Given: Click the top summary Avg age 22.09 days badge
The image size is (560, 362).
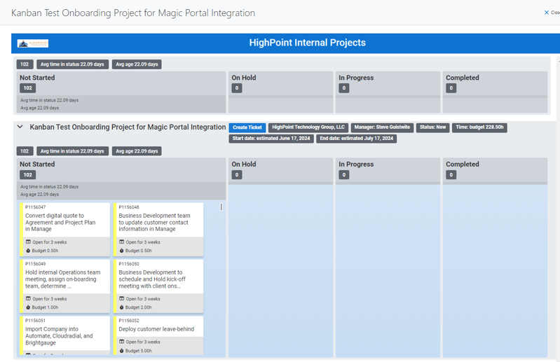Looking at the screenshot, I should [137, 64].
